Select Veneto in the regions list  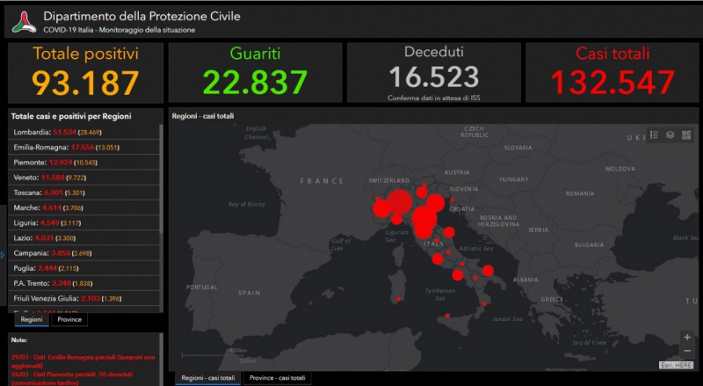[x=51, y=177]
